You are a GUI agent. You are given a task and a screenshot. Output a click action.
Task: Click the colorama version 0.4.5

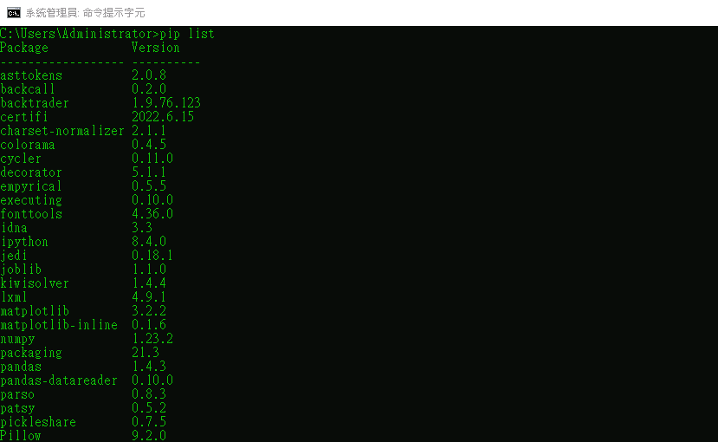coord(149,145)
